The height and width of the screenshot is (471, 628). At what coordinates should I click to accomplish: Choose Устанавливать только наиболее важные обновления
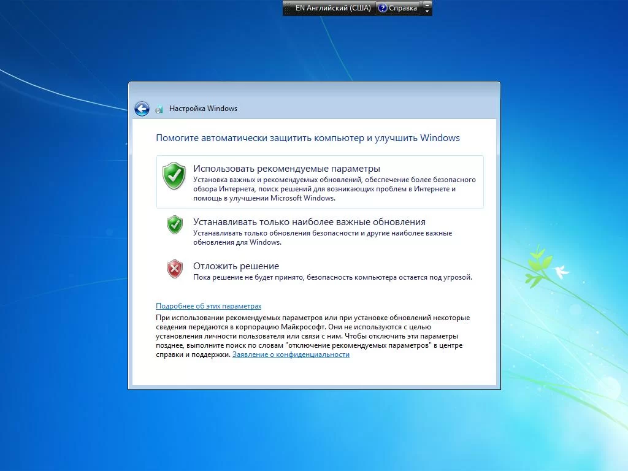click(320, 231)
